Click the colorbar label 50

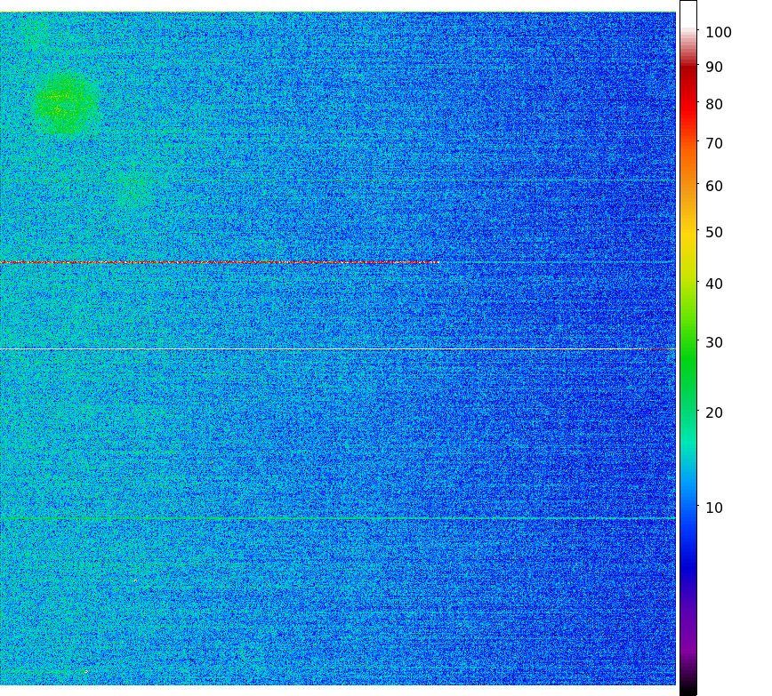[714, 233]
